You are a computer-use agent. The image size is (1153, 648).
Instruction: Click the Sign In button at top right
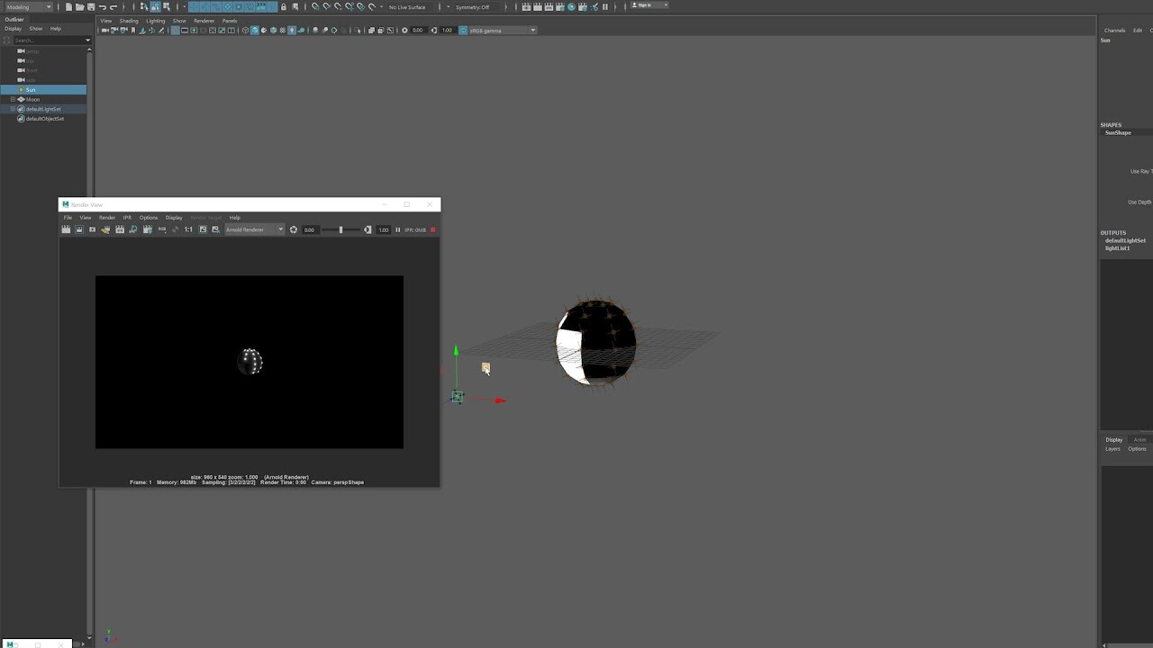pos(645,4)
